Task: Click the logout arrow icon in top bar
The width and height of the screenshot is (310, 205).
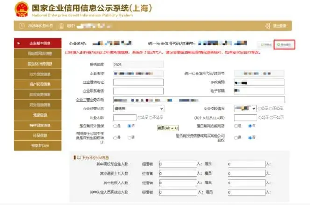Action: tap(268, 26)
